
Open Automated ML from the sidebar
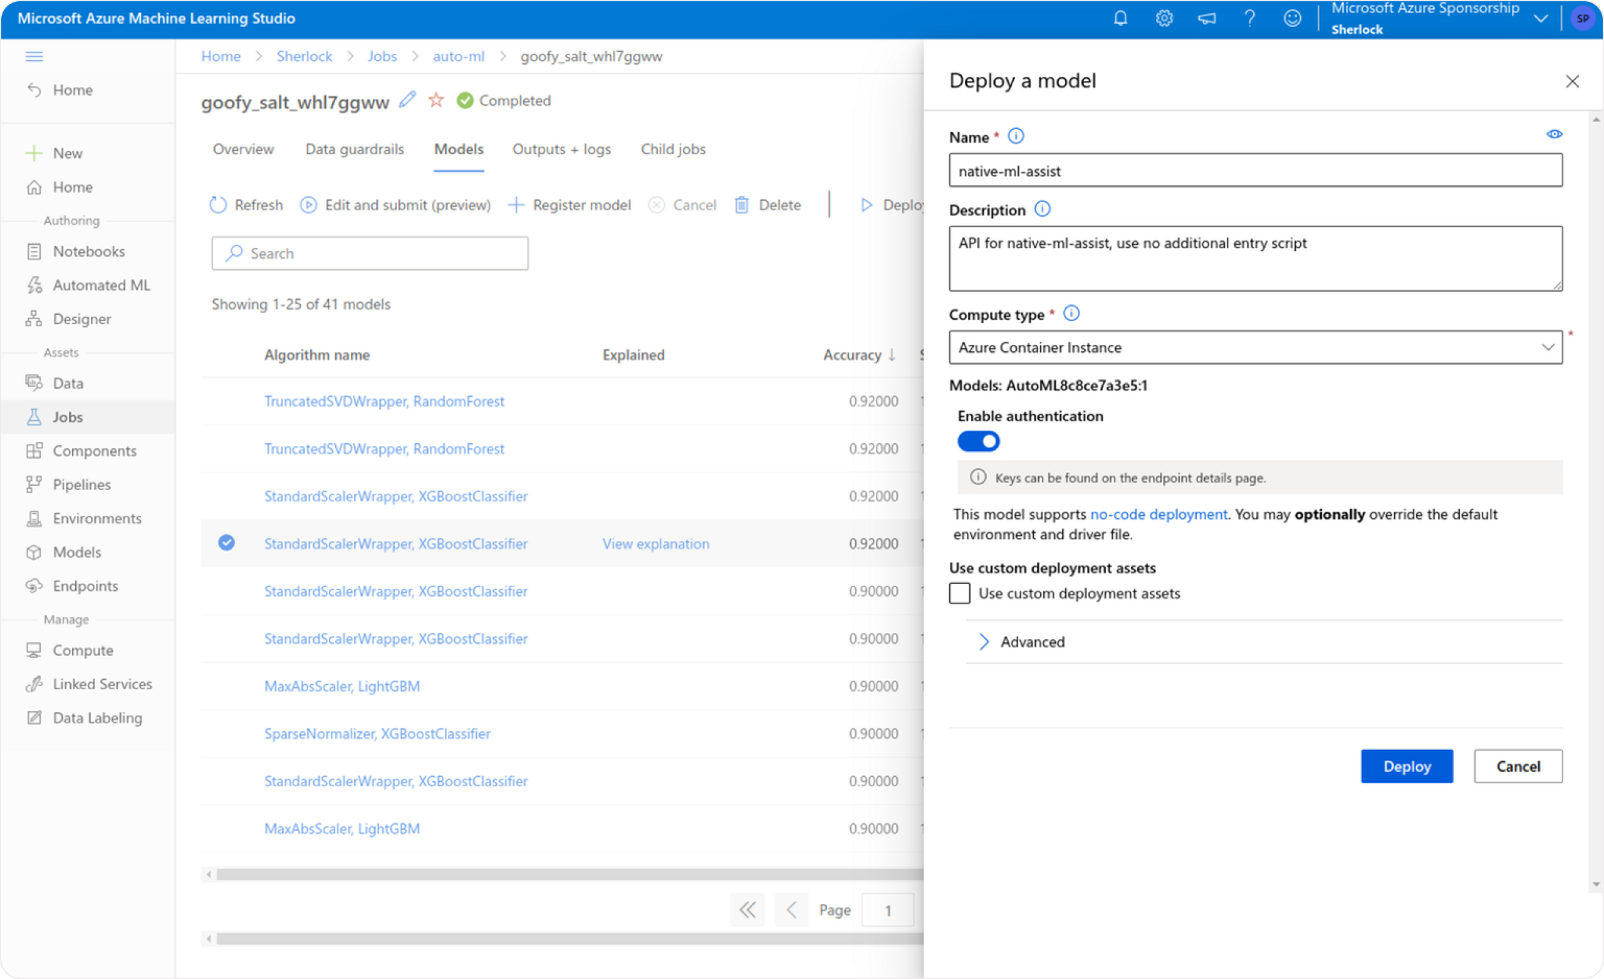(101, 285)
